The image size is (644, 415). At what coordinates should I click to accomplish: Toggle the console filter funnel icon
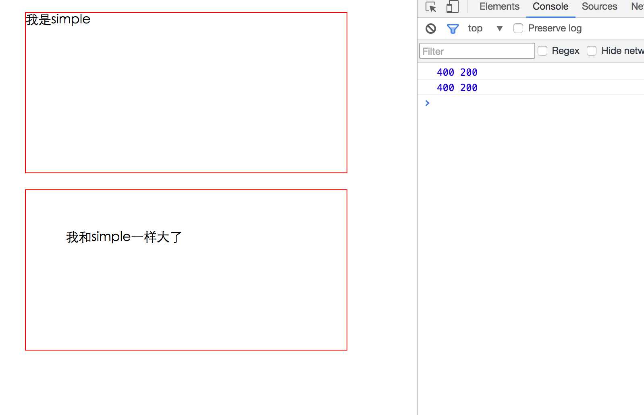453,29
